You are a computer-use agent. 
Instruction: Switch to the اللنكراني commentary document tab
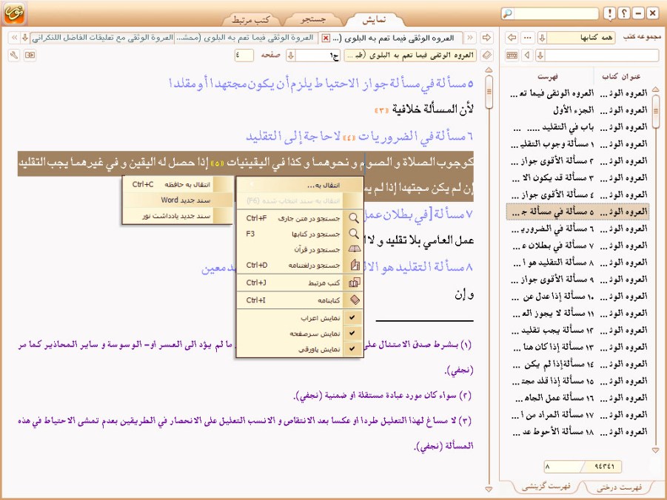tap(104, 38)
